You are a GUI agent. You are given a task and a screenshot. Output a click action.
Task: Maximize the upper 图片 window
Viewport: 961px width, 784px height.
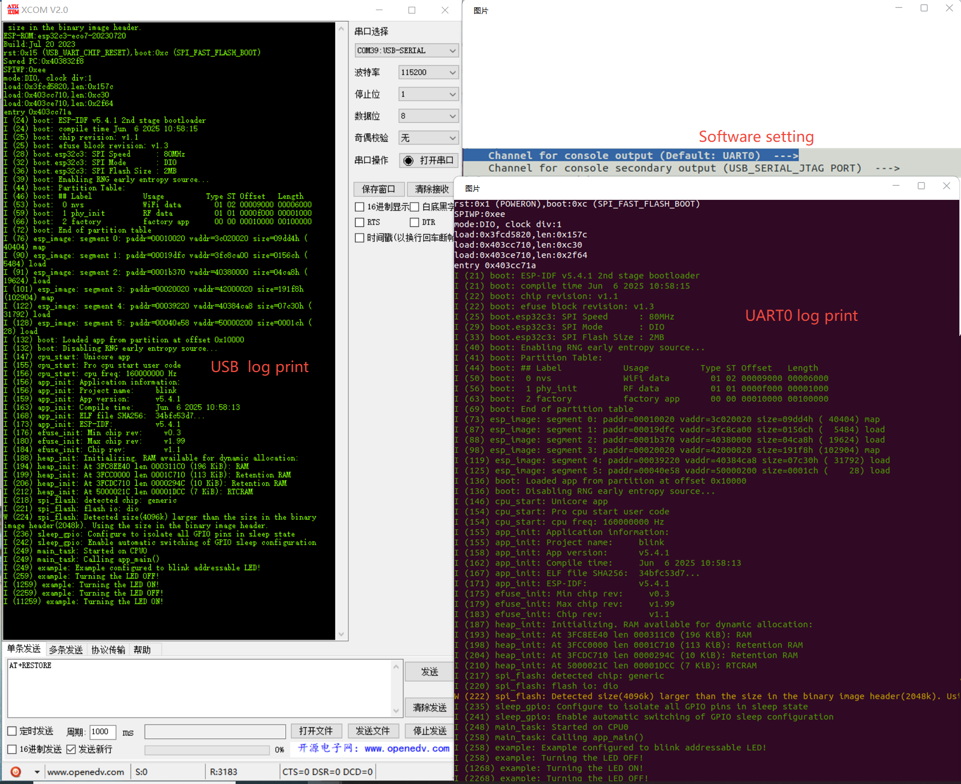click(924, 8)
